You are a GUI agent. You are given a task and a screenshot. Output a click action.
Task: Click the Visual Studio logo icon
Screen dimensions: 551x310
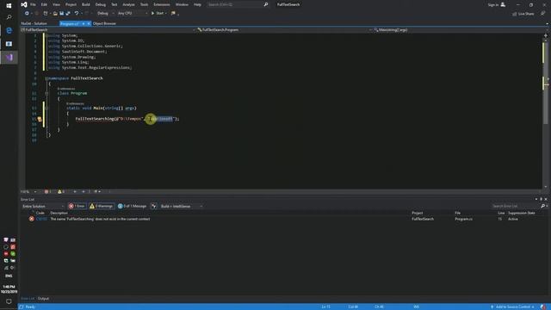coord(23,4)
